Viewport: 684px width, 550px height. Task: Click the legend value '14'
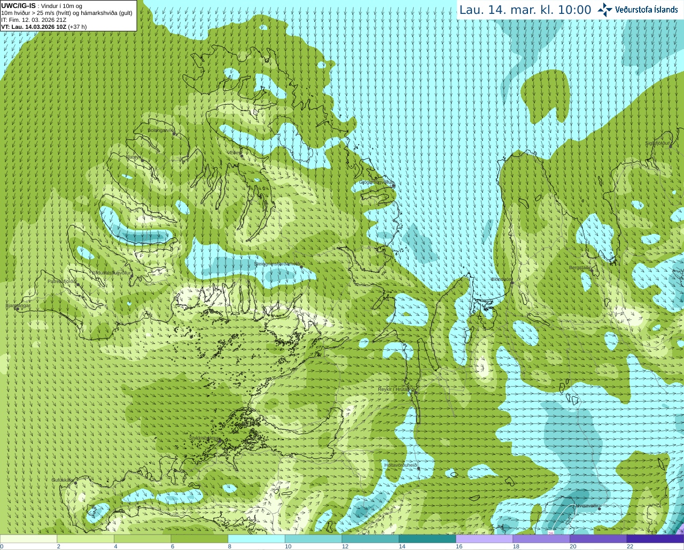[402, 546]
